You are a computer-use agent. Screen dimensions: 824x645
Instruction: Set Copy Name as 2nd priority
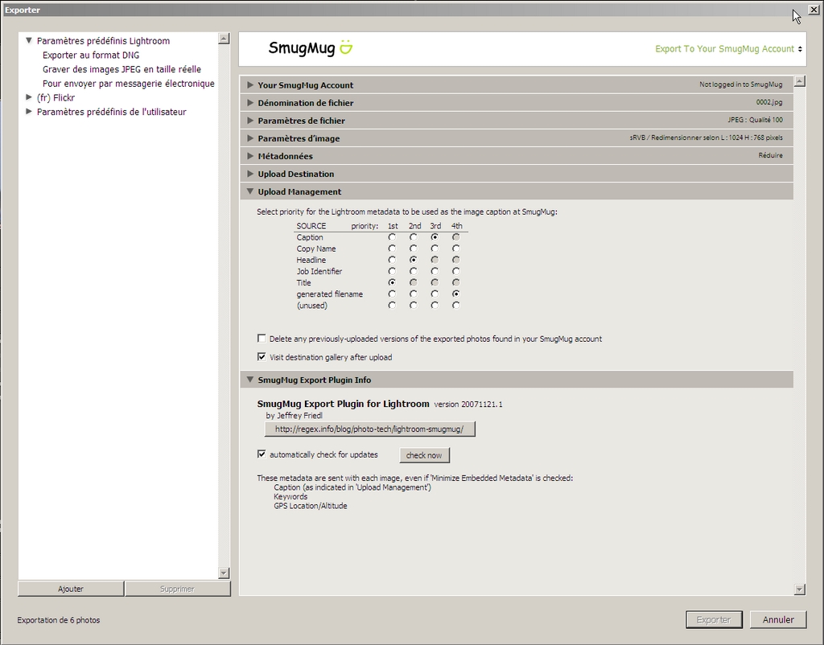[414, 249]
